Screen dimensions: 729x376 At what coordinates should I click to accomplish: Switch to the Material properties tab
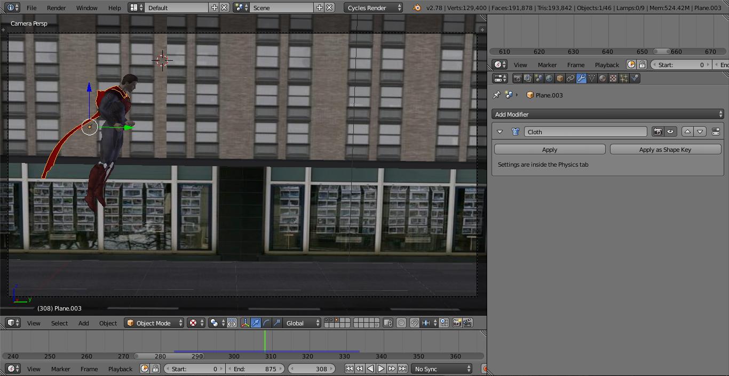pyautogui.click(x=602, y=78)
